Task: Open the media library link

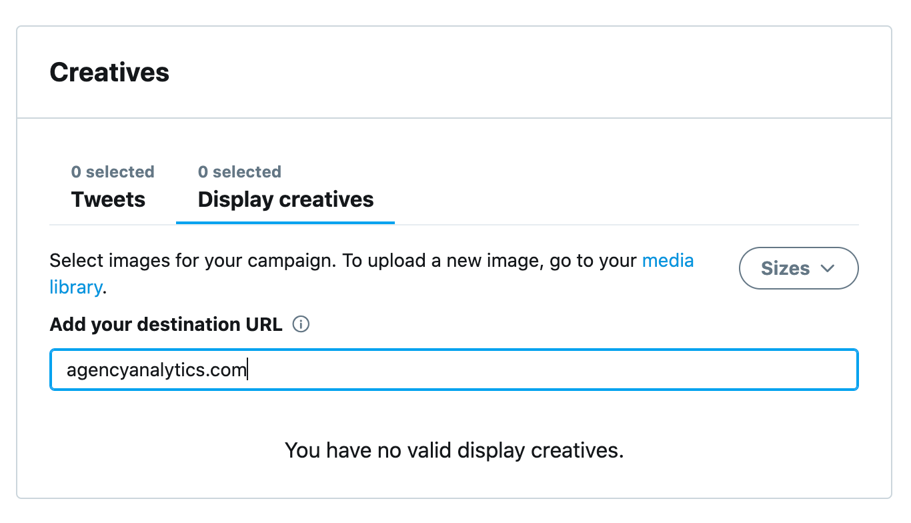Action: 668,260
